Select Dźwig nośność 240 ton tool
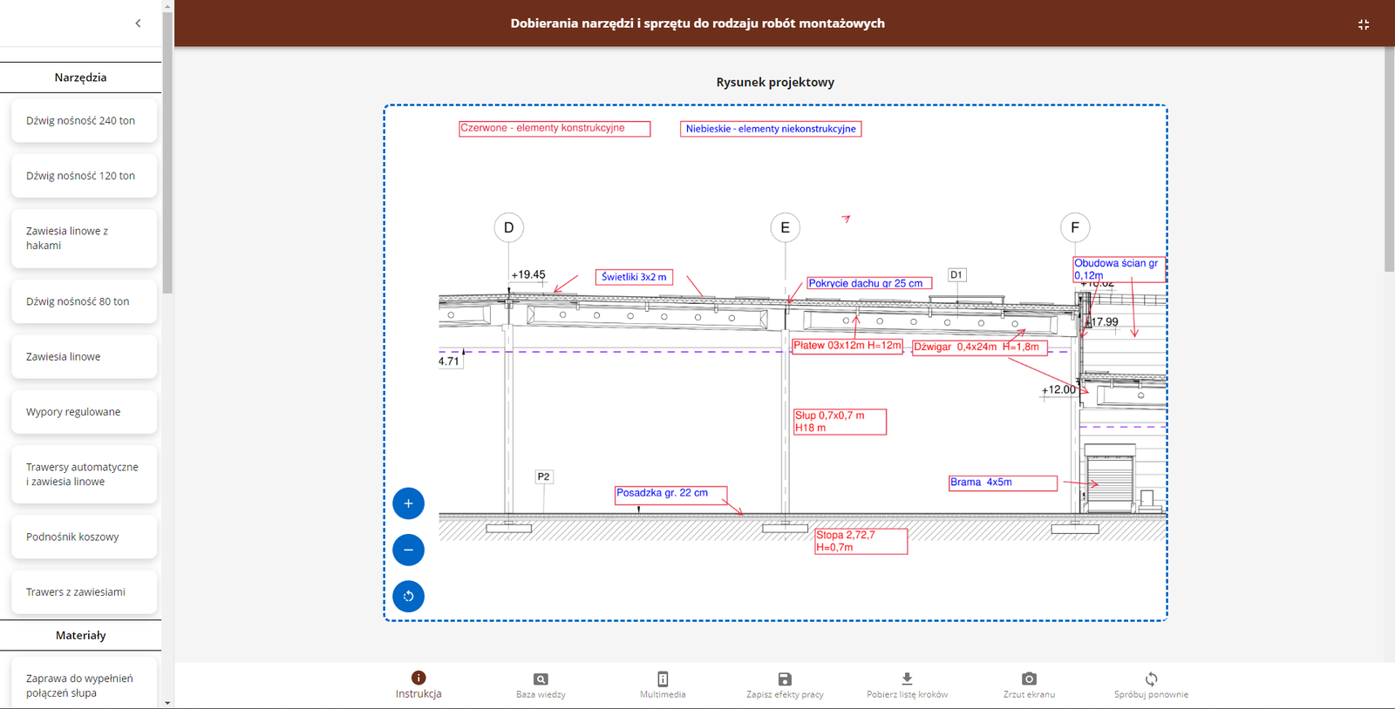 pos(84,121)
